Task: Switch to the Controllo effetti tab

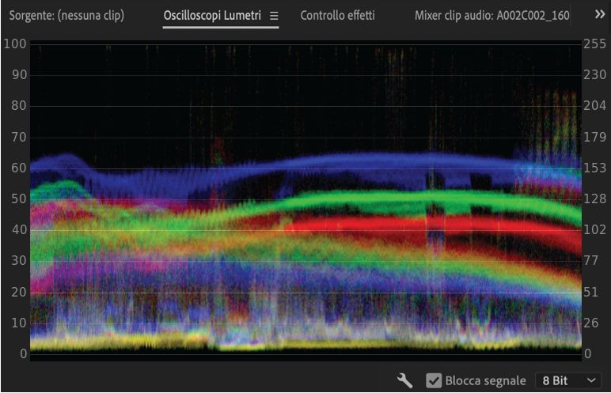Action: tap(337, 16)
